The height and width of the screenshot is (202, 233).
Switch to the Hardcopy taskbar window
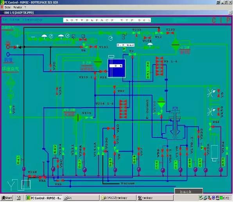155,198
